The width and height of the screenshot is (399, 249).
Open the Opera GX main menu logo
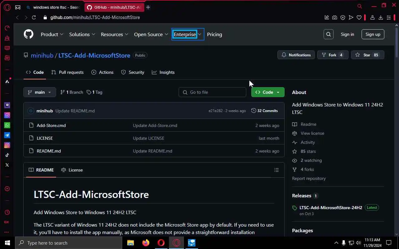point(7,7)
